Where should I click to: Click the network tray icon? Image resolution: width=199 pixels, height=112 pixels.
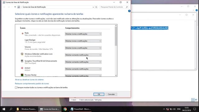(168, 109)
